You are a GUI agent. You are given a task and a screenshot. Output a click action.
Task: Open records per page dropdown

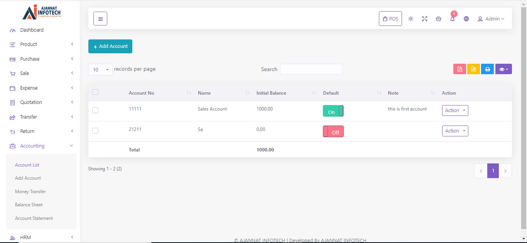(x=100, y=70)
